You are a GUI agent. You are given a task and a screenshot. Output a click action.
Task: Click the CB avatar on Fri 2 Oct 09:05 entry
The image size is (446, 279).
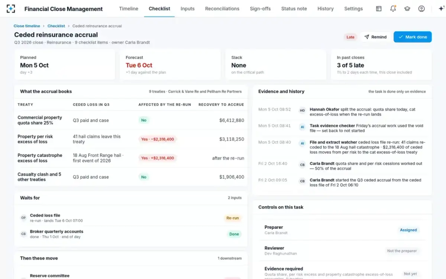point(303,181)
